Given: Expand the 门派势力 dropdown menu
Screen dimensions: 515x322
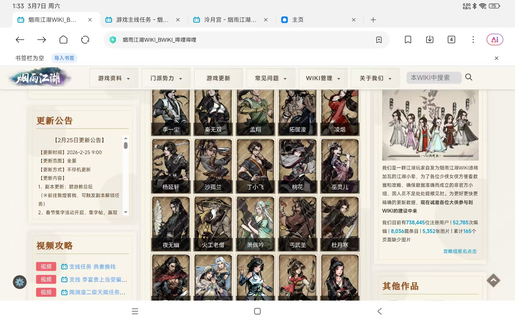Looking at the screenshot, I should tap(166, 78).
